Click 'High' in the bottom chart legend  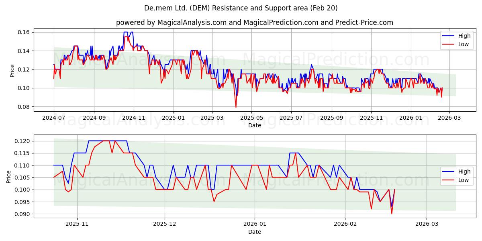coord(464,172)
